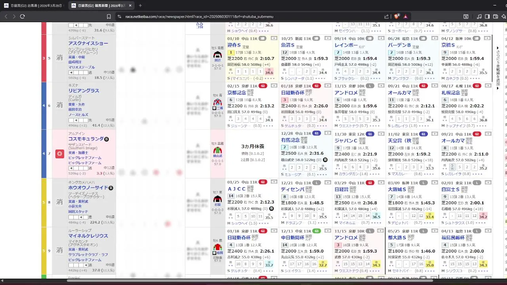
Task: Open mark selector for マイネルケレリウス
Action: [x=59, y=250]
